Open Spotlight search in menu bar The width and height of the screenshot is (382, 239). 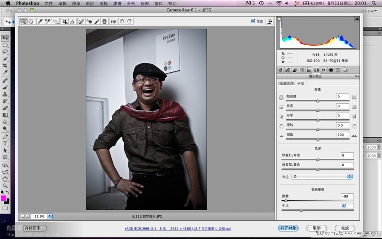(x=374, y=3)
